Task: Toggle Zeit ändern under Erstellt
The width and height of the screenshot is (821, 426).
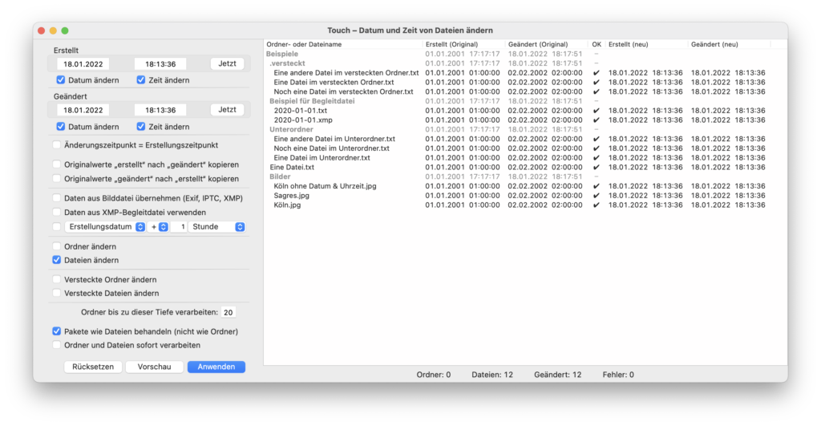Action: coord(141,80)
